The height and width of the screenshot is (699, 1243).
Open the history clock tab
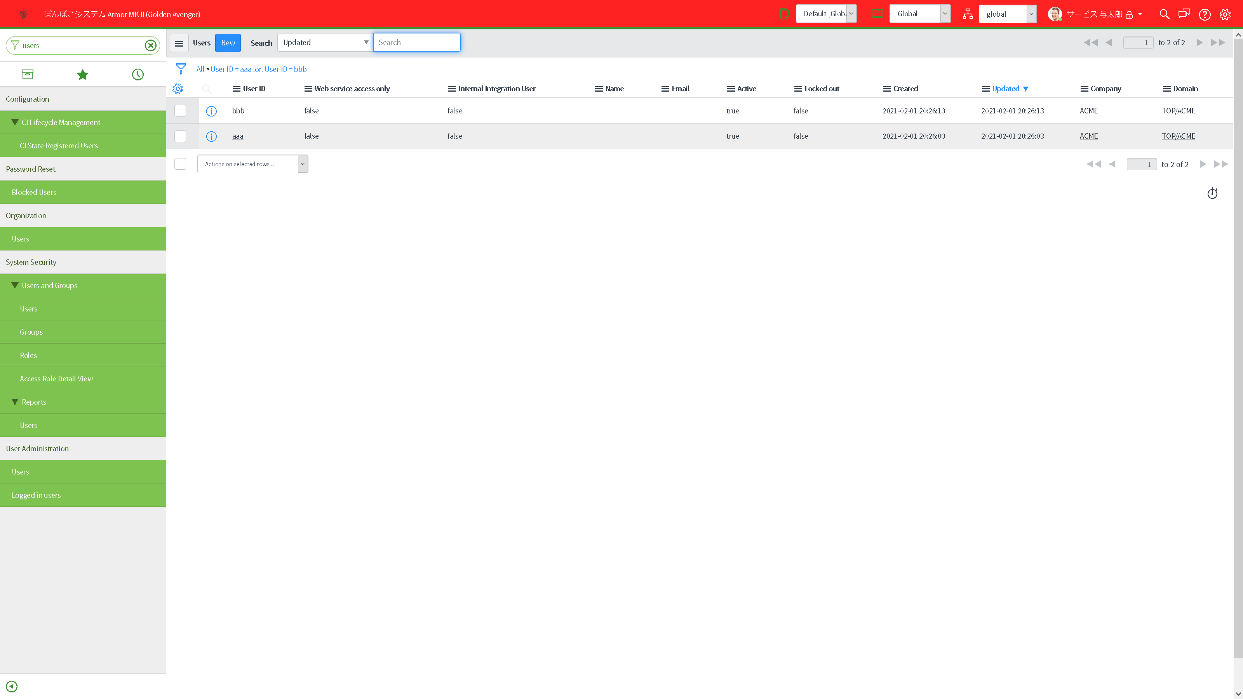coord(138,74)
